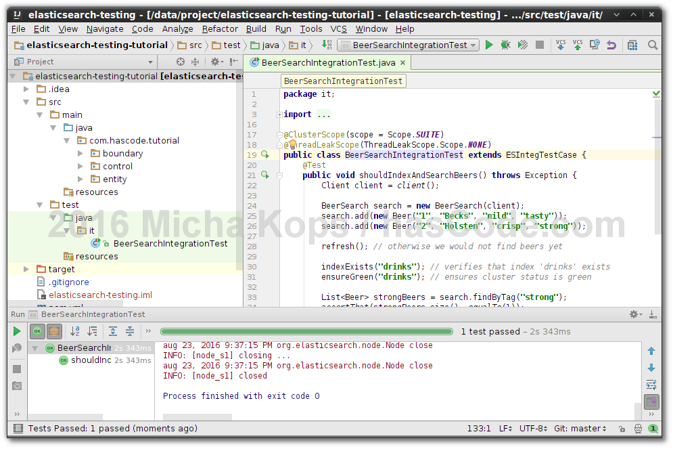
Task: Run the BeerSearchIntegrationTest configuration
Action: click(489, 45)
